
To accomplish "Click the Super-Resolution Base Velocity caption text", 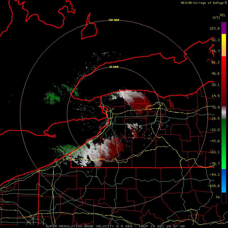I will (115, 226).
